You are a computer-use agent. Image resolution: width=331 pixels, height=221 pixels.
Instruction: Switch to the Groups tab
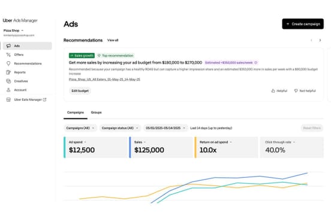tap(97, 112)
